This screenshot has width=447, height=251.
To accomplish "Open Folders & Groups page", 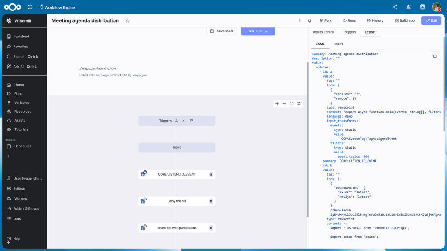I will 24,209.
